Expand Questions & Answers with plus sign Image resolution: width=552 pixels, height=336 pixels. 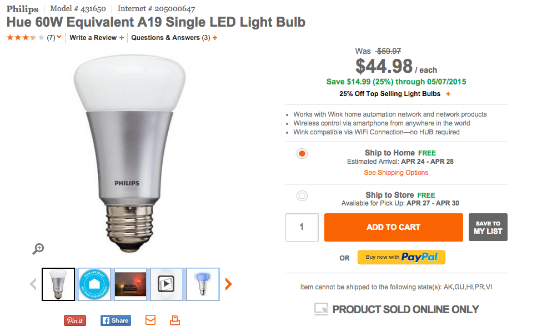pos(215,38)
